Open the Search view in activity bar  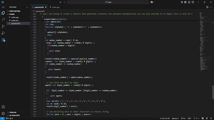[3, 19]
